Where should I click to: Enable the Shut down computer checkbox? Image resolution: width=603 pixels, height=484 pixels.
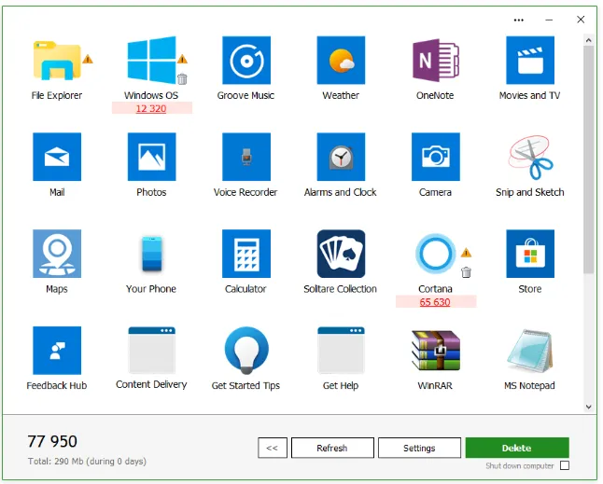click(x=564, y=465)
